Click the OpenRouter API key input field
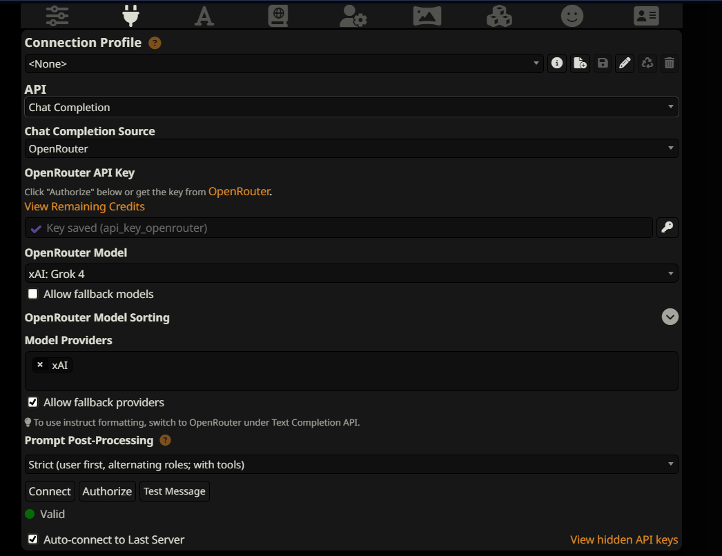The image size is (722, 556). click(x=339, y=228)
